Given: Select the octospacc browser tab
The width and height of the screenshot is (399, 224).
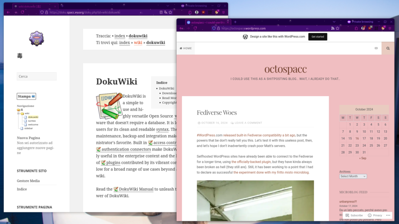Looking at the screenshot, I should click(208, 22).
